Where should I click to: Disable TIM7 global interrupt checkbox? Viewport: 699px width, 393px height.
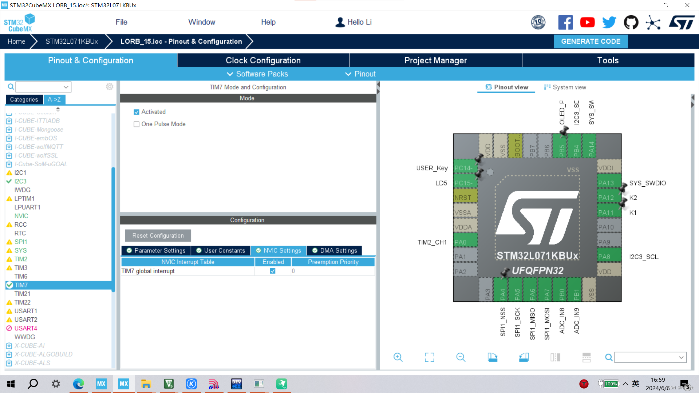tap(273, 271)
